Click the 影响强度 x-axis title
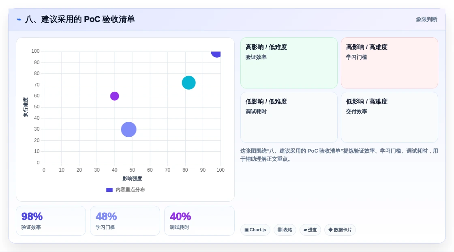The width and height of the screenshot is (454, 252). (x=132, y=179)
